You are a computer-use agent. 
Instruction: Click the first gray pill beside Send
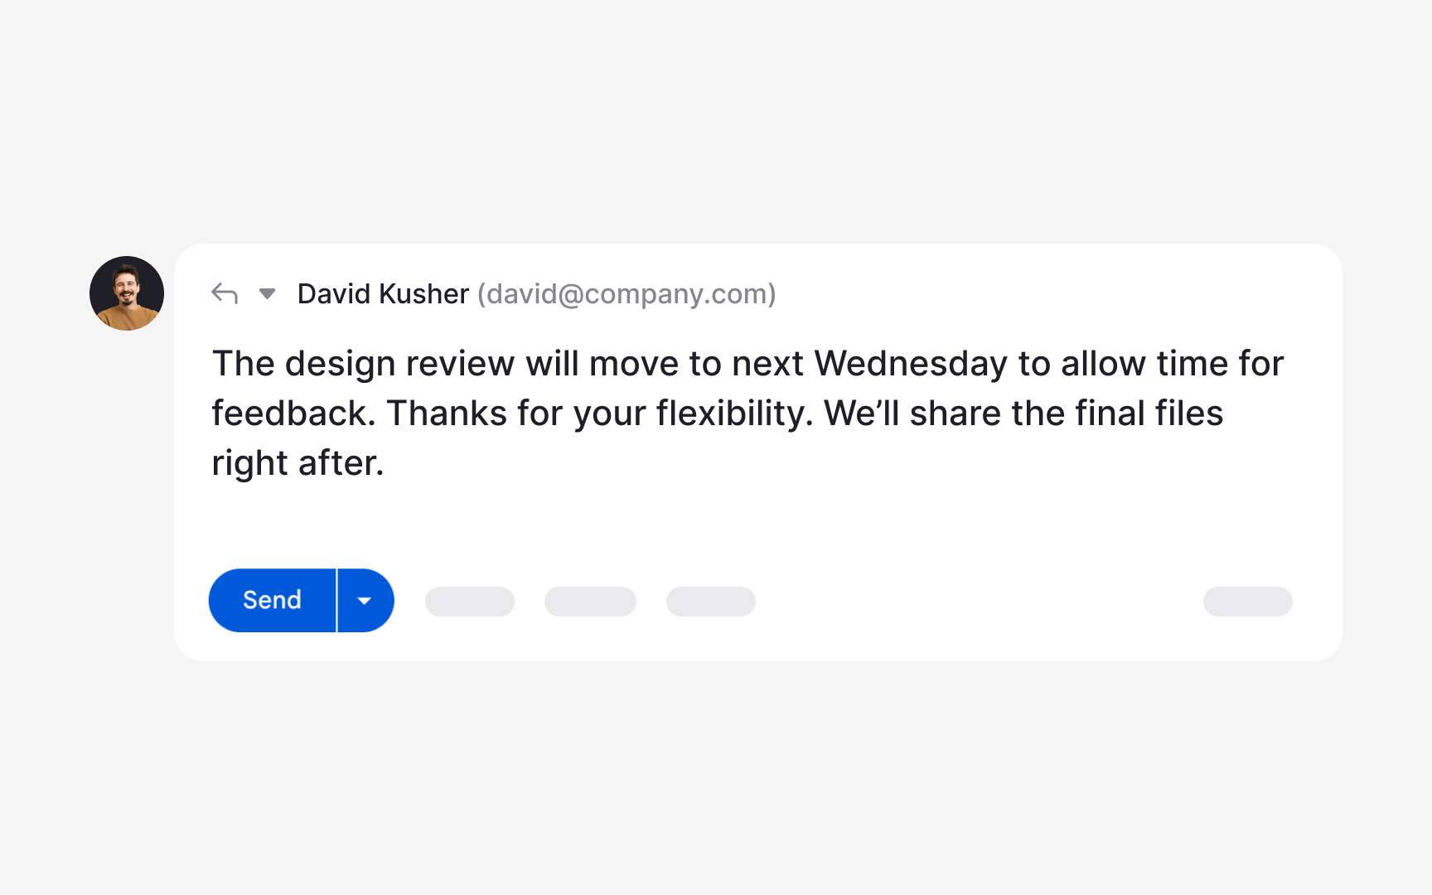470,602
